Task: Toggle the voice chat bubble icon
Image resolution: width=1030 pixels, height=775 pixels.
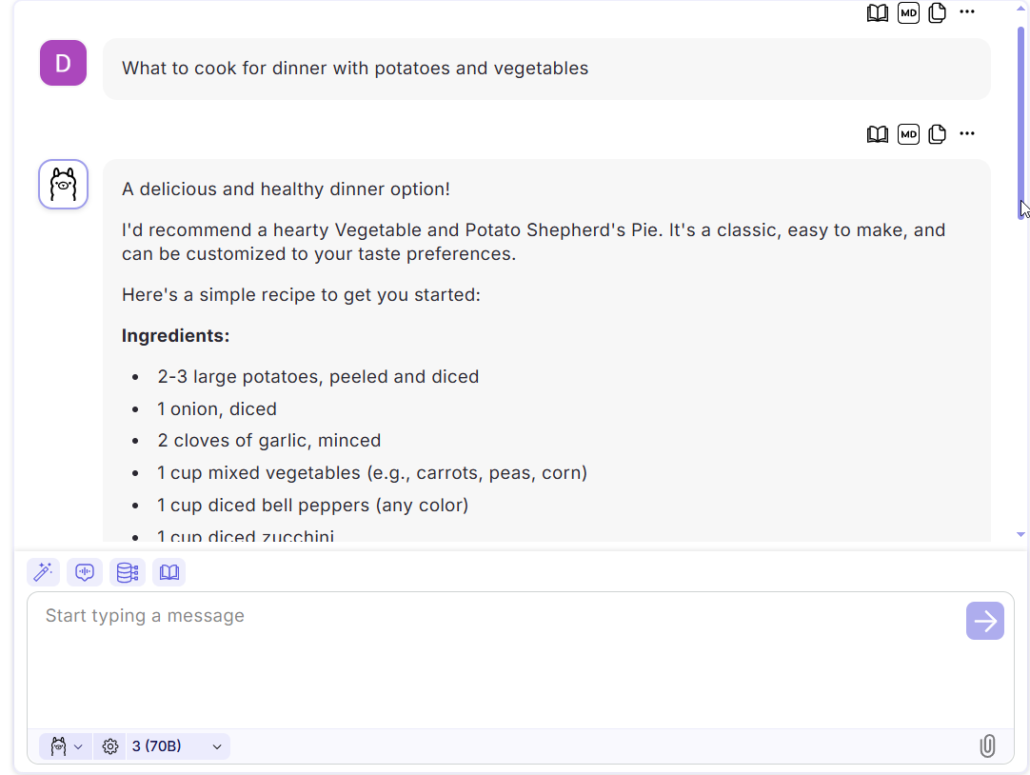Action: pos(85,572)
